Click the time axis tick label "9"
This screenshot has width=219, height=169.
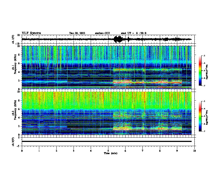(177, 151)
